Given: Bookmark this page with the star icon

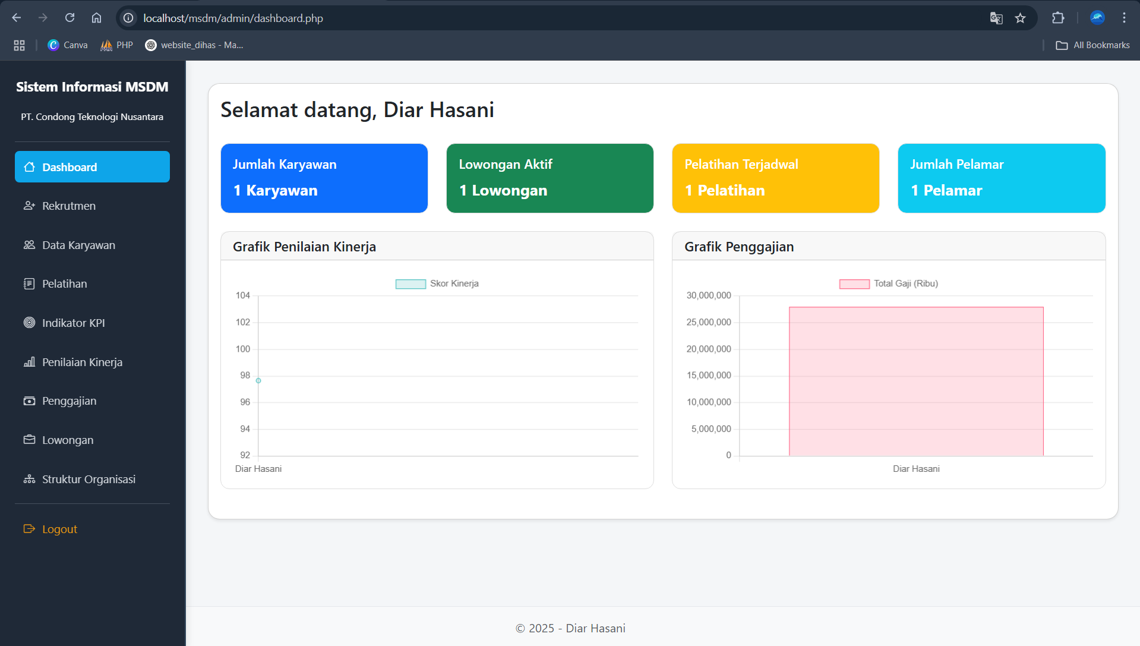Looking at the screenshot, I should click(x=1020, y=18).
